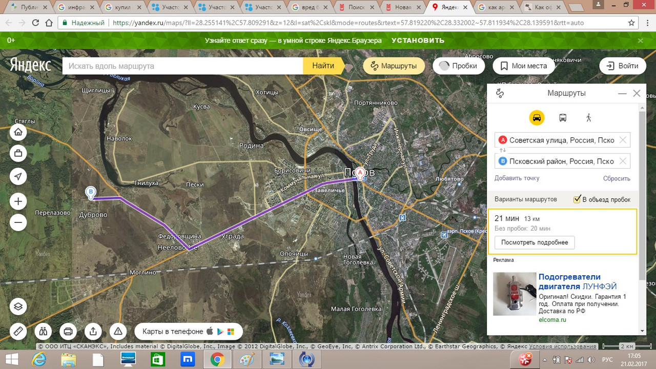This screenshot has width=656, height=369.
Task: Click the Сбросить reset link
Action: (617, 178)
